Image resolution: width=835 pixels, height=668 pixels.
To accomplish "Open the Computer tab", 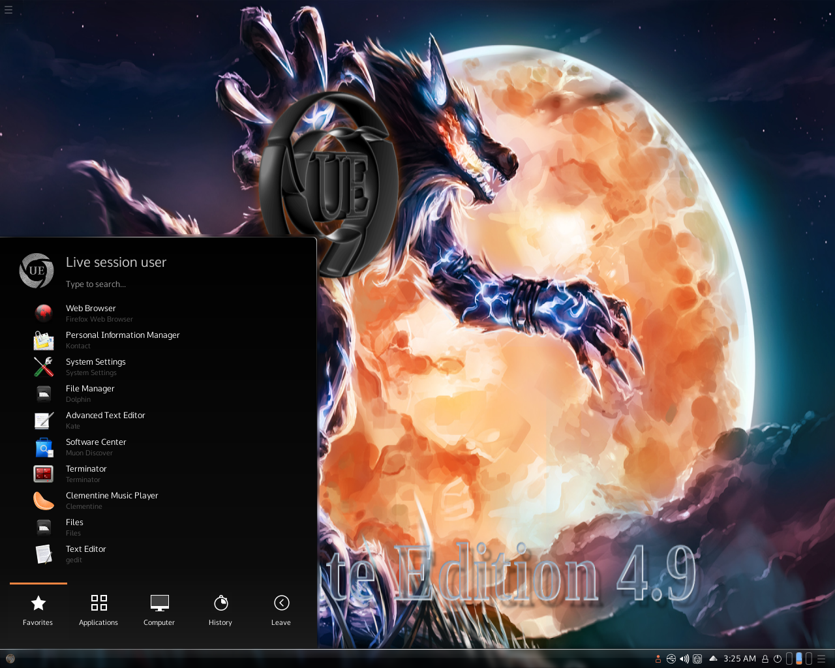I will coord(159,611).
